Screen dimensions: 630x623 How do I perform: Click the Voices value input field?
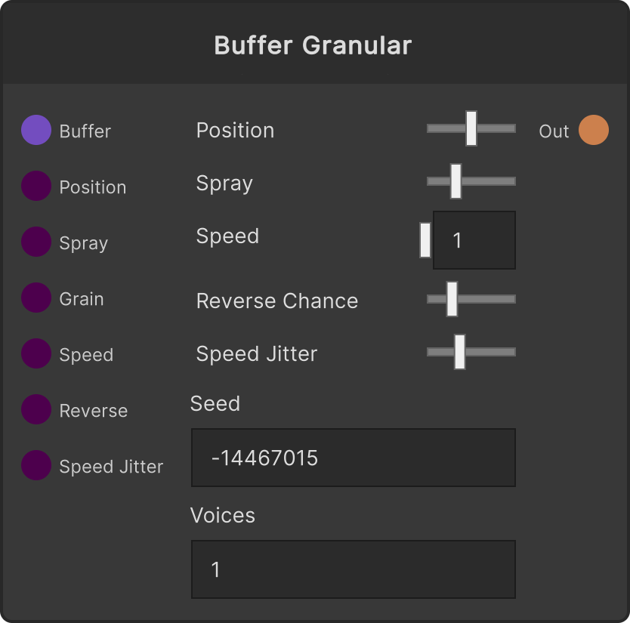(354, 569)
